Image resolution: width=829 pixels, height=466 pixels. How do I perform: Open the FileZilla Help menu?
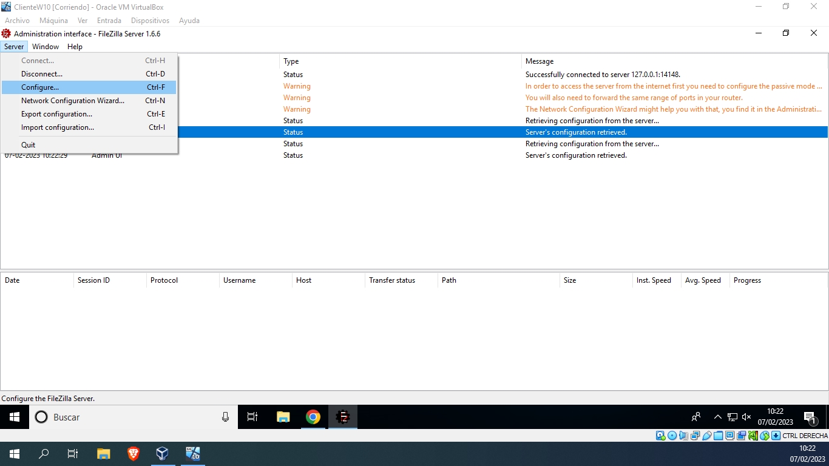pos(75,47)
